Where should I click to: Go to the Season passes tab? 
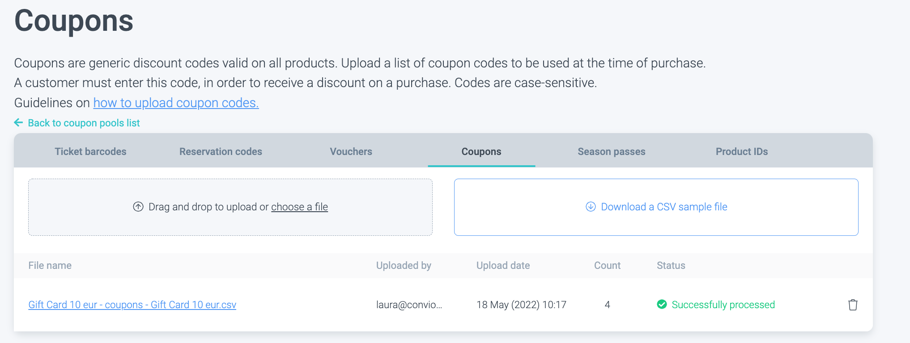tap(611, 151)
